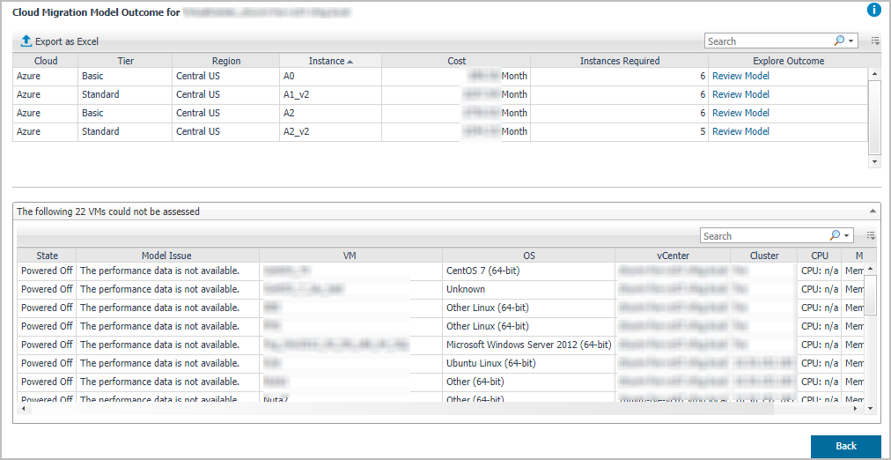Open lower search options dropdown arrow
891x460 pixels.
click(847, 236)
